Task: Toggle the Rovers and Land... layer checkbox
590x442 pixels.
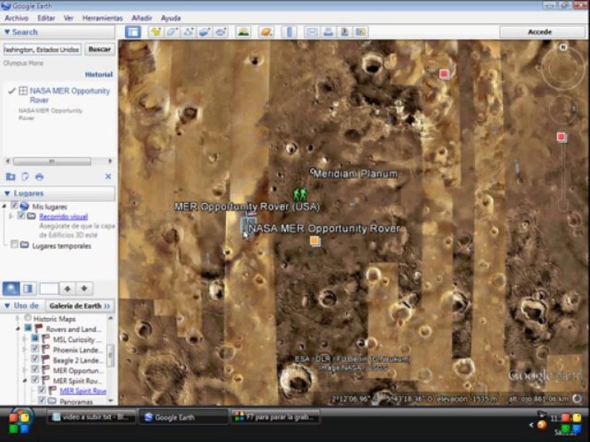Action: point(28,328)
